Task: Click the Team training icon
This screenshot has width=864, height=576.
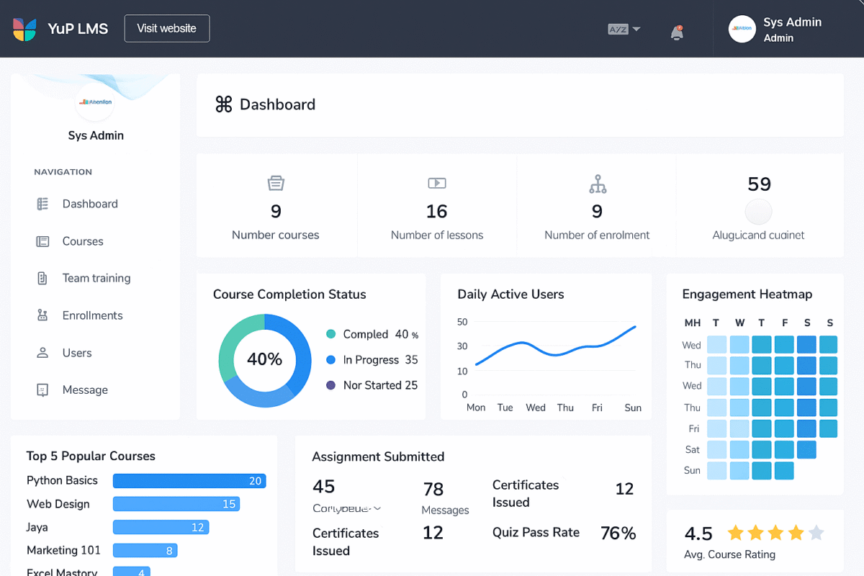Action: 42,278
